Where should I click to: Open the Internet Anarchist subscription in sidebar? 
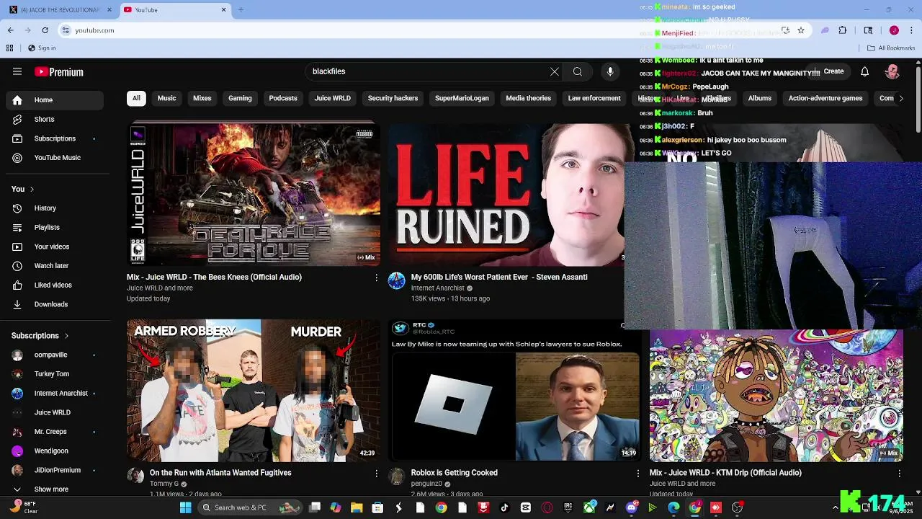tap(55, 394)
